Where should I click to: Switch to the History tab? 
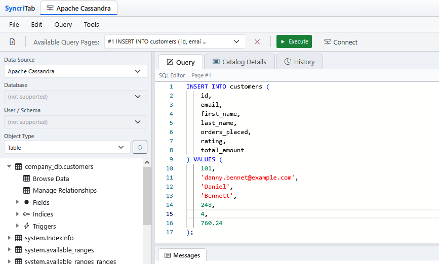299,62
